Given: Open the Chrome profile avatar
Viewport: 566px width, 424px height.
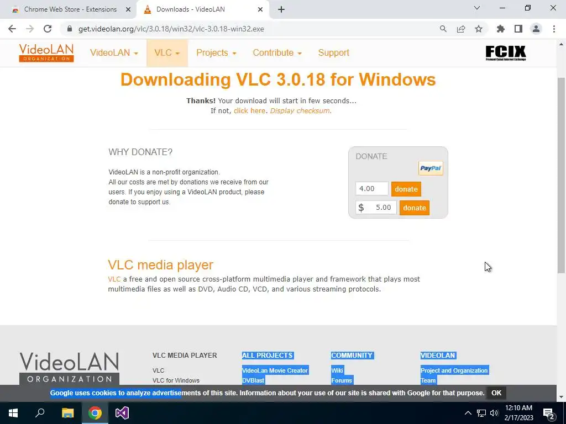Looking at the screenshot, I should 536,29.
